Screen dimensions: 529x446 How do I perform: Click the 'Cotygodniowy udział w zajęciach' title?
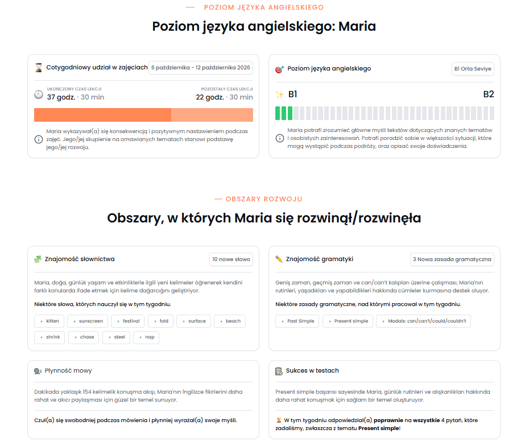coord(97,68)
